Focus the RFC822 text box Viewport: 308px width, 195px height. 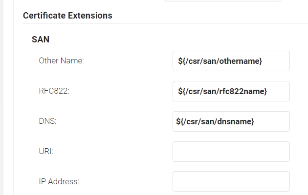231,91
